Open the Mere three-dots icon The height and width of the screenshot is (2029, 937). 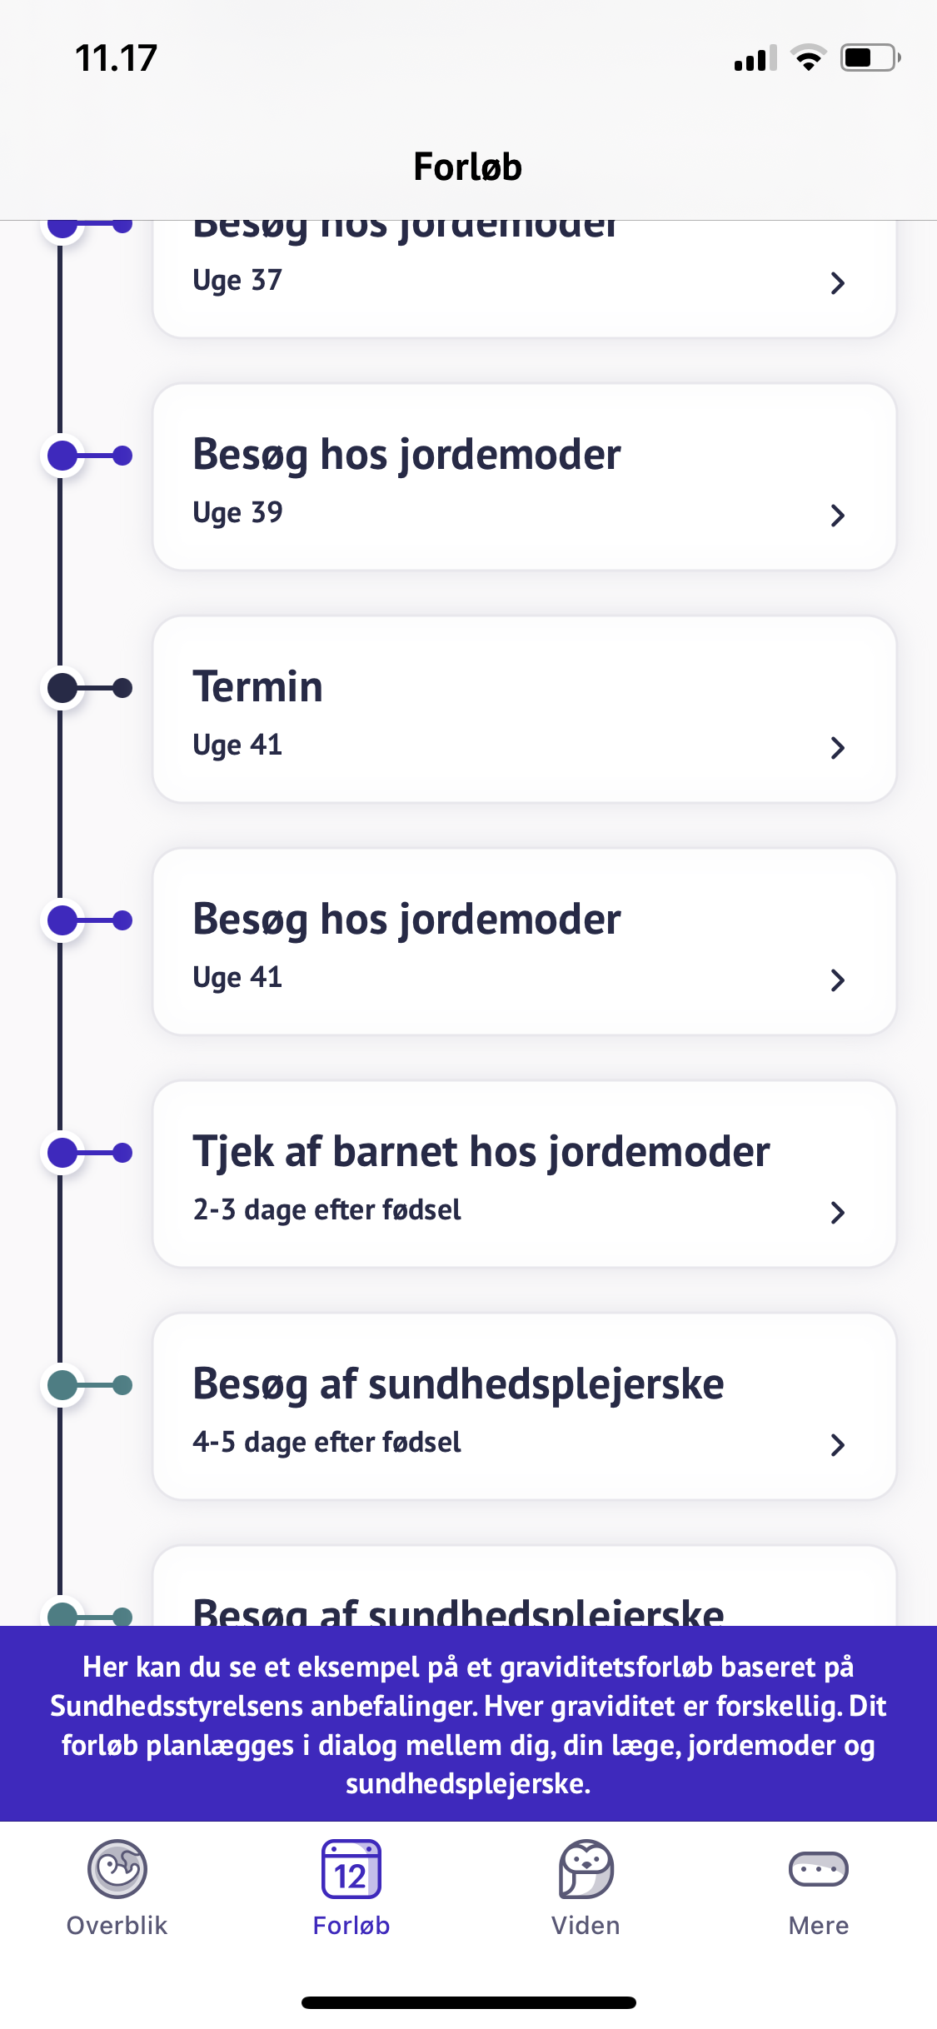(x=818, y=1869)
